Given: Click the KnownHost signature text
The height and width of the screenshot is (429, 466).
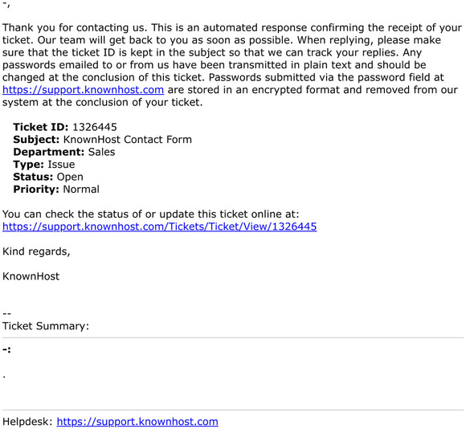Looking at the screenshot, I should point(31,276).
